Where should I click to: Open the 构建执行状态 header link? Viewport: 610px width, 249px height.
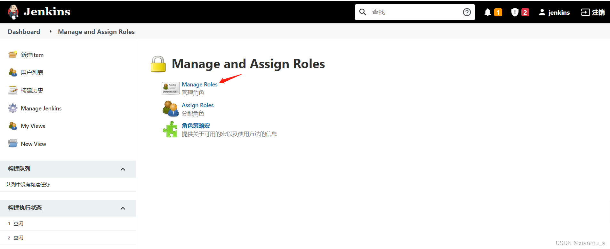click(25, 208)
